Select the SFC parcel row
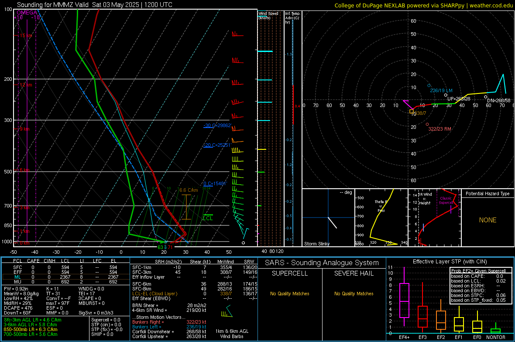This screenshot has width=515, height=342. coord(65,267)
